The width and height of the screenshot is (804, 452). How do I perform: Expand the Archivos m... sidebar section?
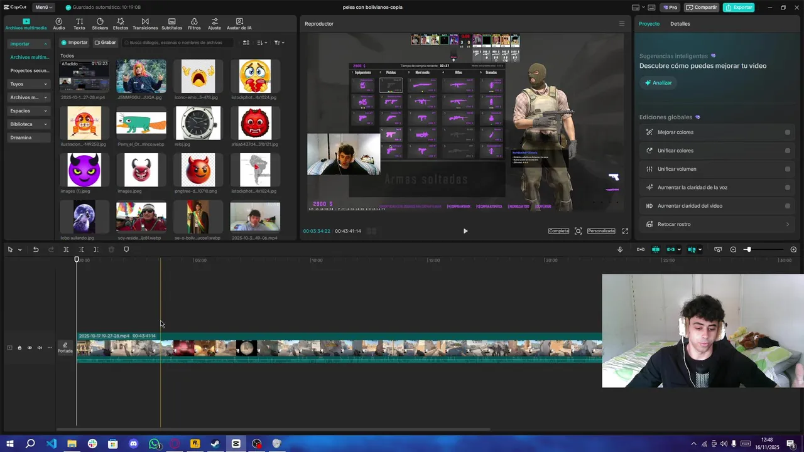29,97
